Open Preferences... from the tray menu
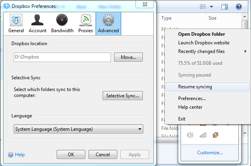Screen dimensions: 251x166 (208, 99)
